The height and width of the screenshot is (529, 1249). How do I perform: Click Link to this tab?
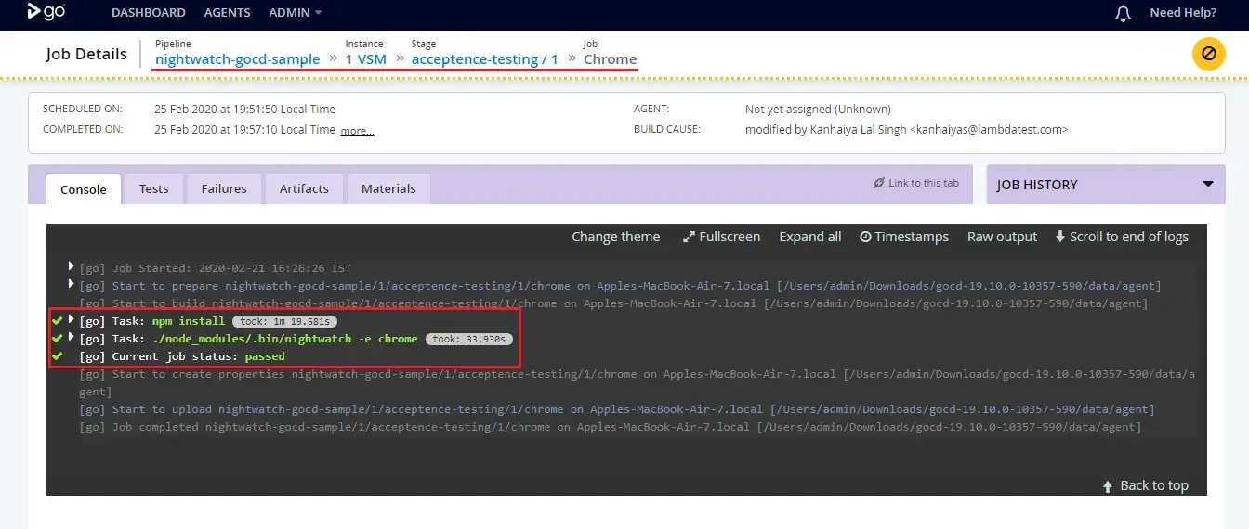point(916,183)
